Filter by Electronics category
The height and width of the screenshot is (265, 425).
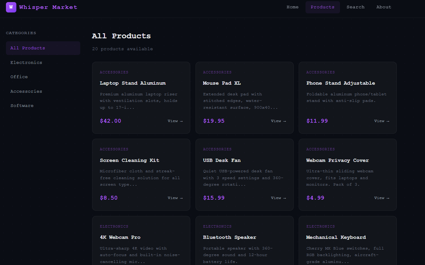[x=43, y=63]
